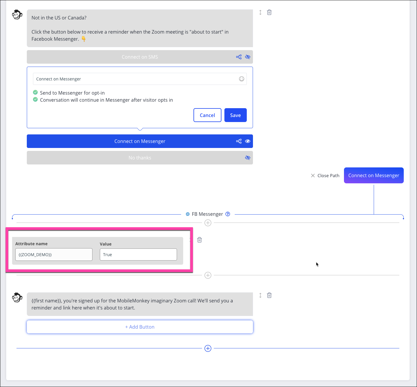Image resolution: width=417 pixels, height=387 pixels.
Task: Add widget with the bottom blue plus icon
Action: point(208,348)
